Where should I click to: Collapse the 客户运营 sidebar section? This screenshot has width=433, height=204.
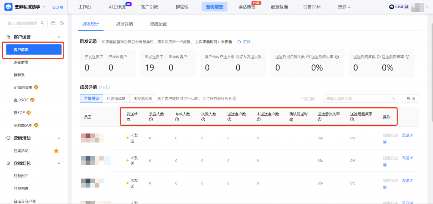(59, 37)
